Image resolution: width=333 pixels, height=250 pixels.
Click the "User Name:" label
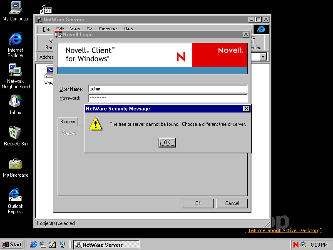pos(71,89)
